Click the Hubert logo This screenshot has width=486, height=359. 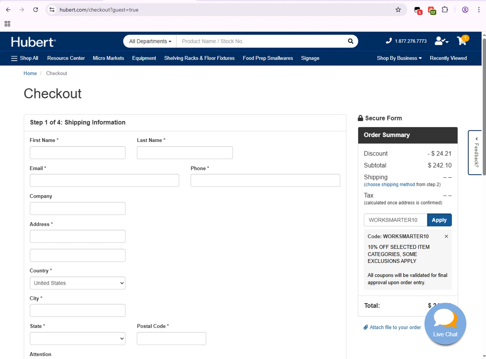tap(33, 42)
